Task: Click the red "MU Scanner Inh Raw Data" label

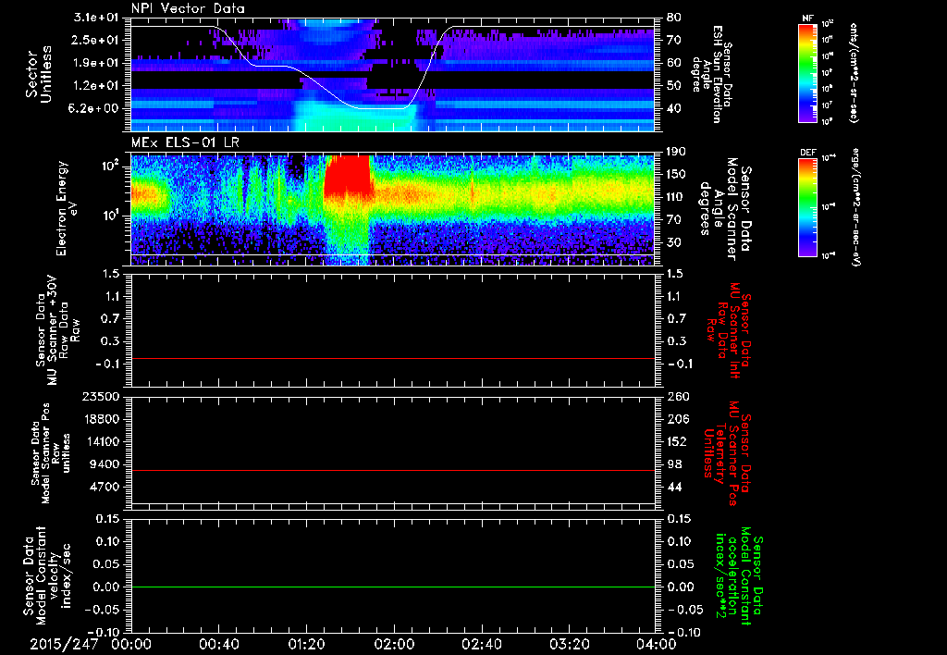Action: 729,330
